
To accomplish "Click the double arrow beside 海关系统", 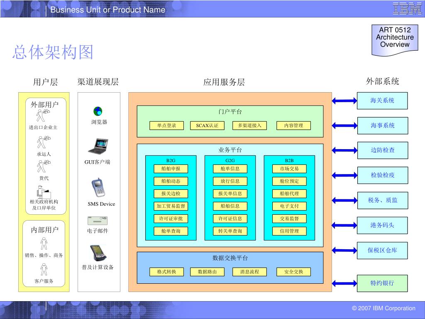I will (x=344, y=101).
